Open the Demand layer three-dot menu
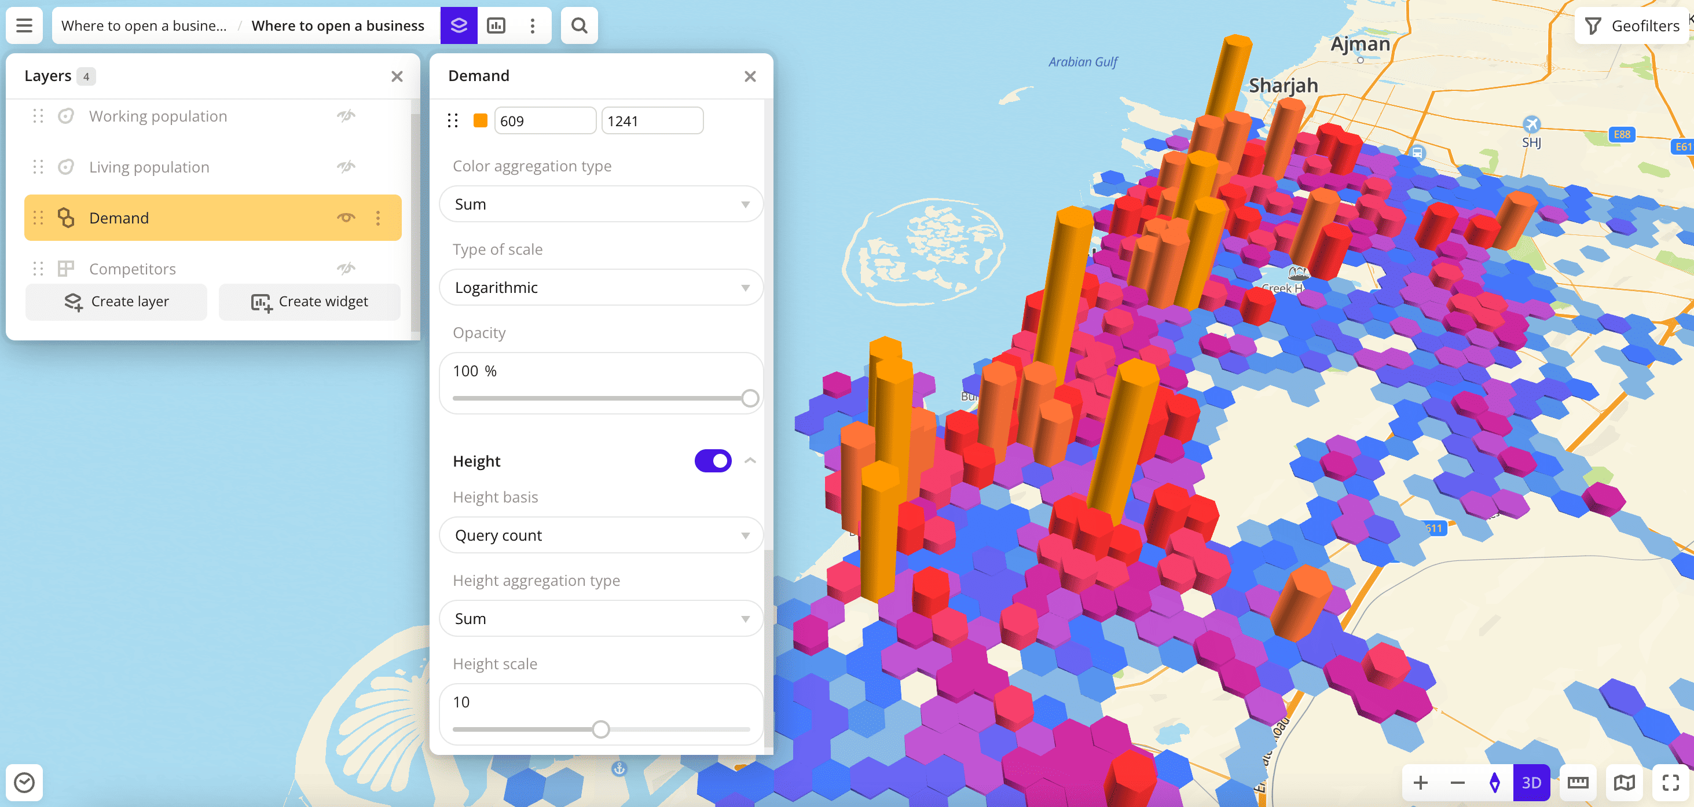The image size is (1694, 807). [377, 218]
